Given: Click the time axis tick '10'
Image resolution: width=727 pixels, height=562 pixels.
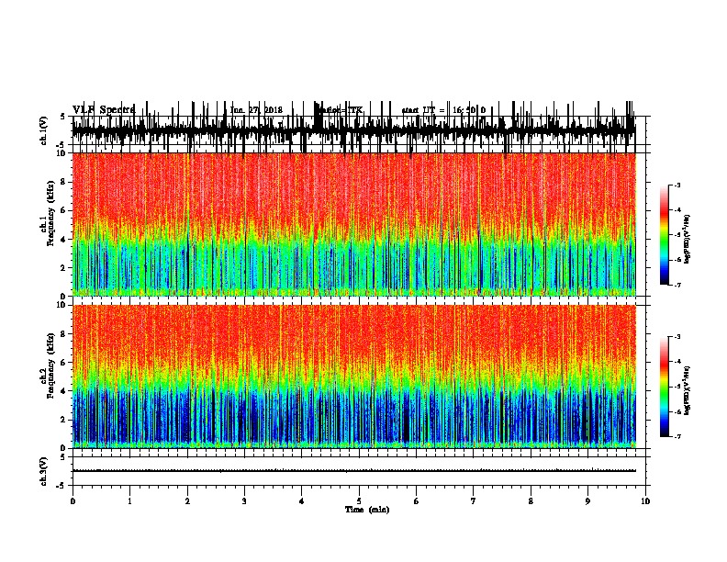Looking at the screenshot, I should (x=645, y=501).
